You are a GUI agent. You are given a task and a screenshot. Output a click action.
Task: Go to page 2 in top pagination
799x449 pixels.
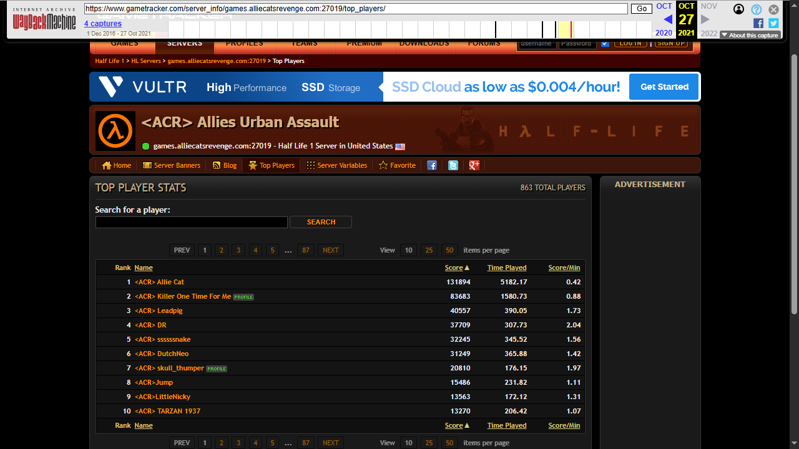[221, 250]
